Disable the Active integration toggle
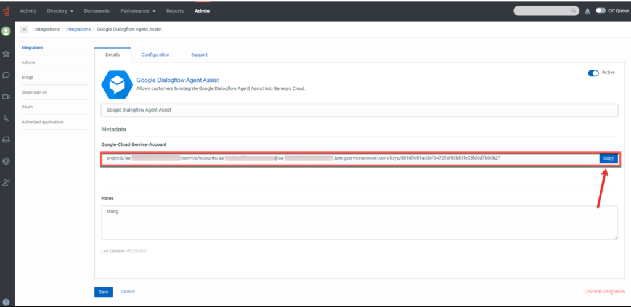This screenshot has height=307, width=631. 593,73
